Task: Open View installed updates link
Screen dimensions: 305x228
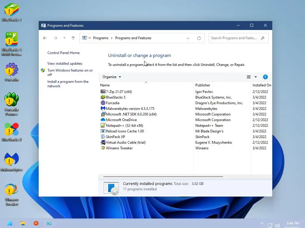Action: 65,64
